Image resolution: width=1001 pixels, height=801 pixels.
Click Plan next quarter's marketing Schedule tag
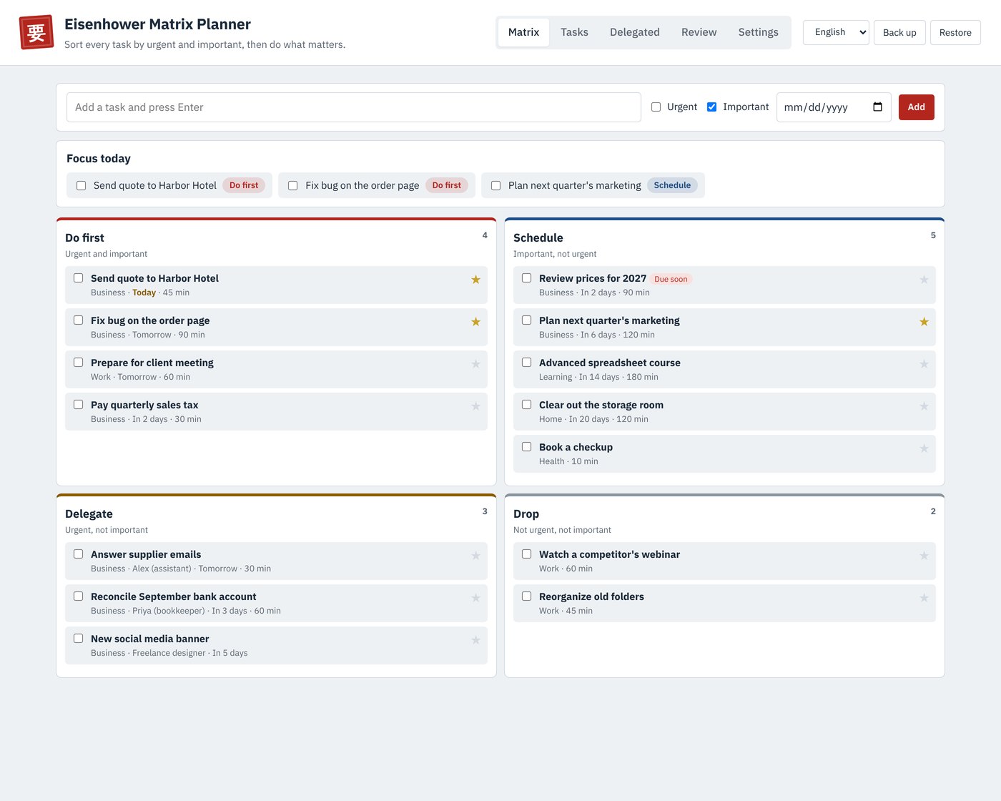[672, 185]
